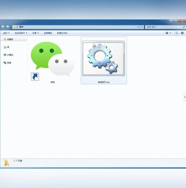Select 网络 in the navigation pane

tap(9, 63)
